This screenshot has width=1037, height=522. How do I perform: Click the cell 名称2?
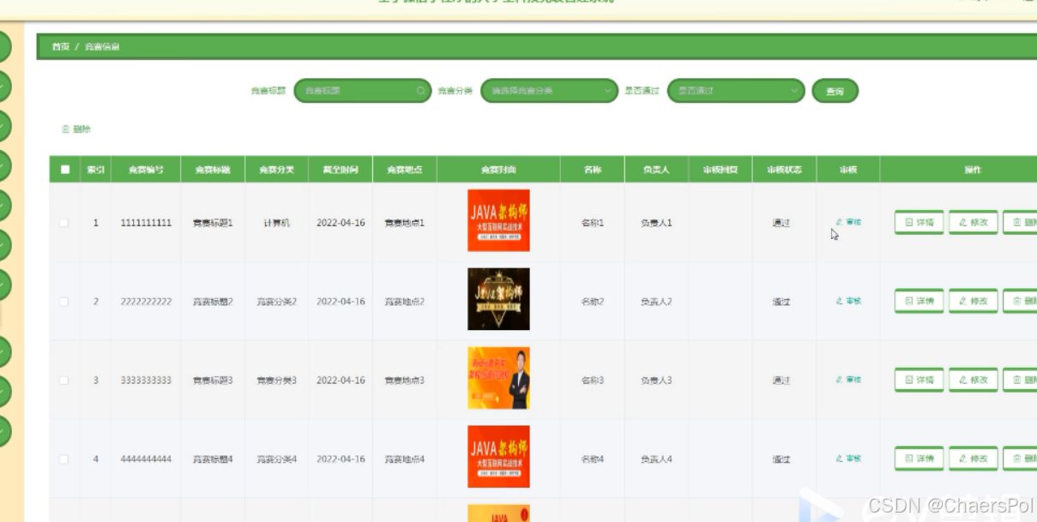tap(593, 302)
